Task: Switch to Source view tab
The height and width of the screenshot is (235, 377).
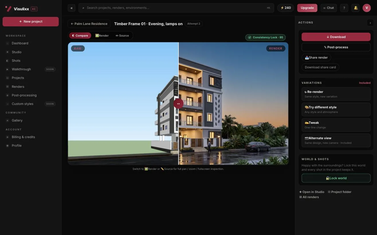Action: tap(122, 36)
